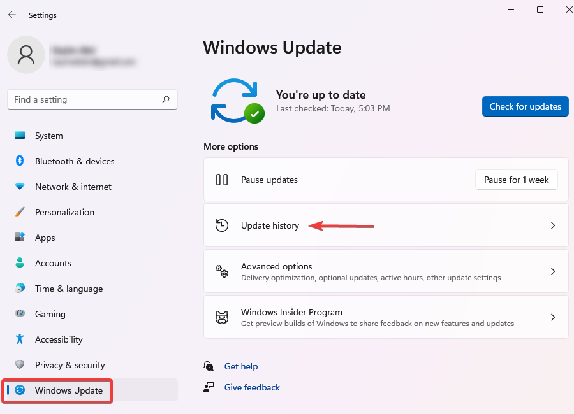Image resolution: width=574 pixels, height=414 pixels.
Task: Click the Gaming controller icon
Action: [x=20, y=313]
